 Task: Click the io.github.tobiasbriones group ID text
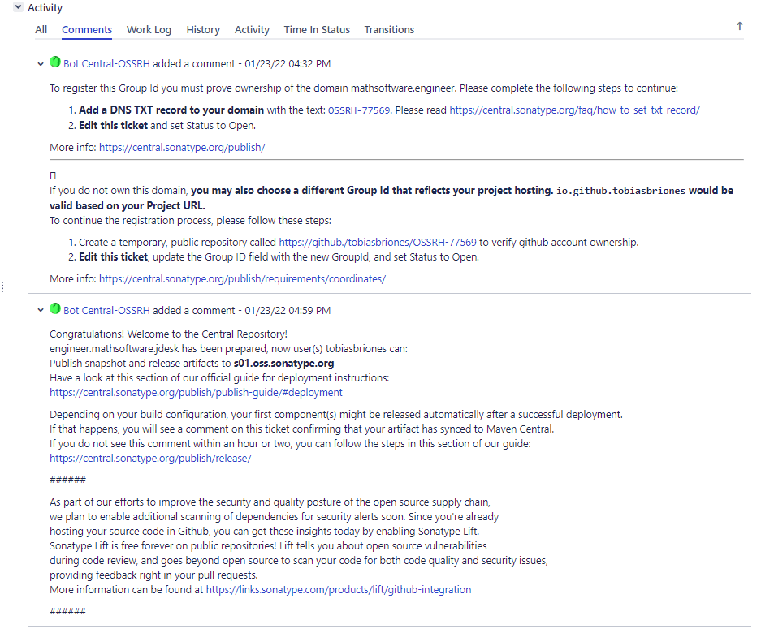tap(620, 191)
